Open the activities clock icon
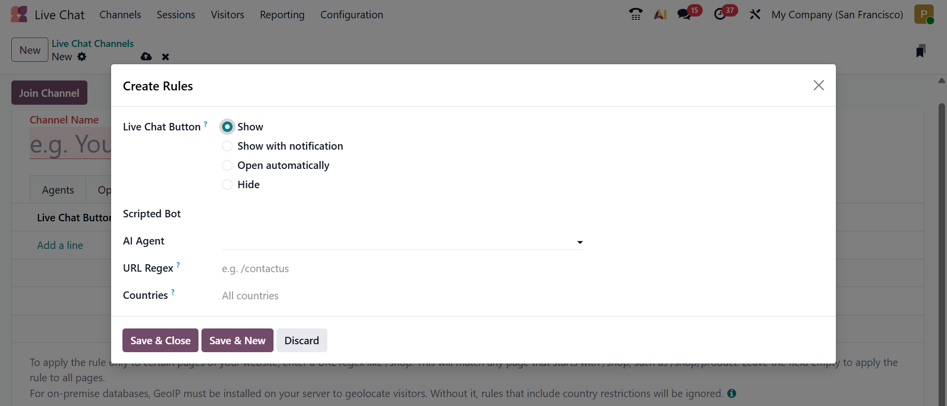This screenshot has height=406, width=947. (720, 14)
